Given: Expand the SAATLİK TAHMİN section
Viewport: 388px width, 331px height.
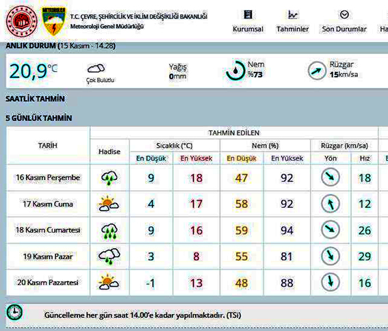Looking at the screenshot, I should [35, 98].
